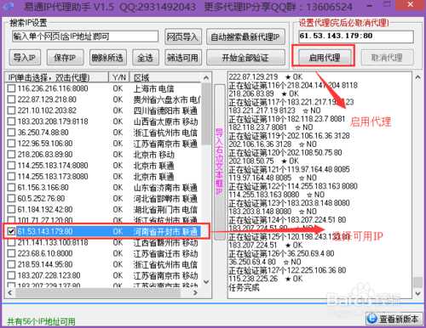Click IP list scroll down arrow
Screen dimensions: 426x328
pyautogui.click(x=206, y=282)
